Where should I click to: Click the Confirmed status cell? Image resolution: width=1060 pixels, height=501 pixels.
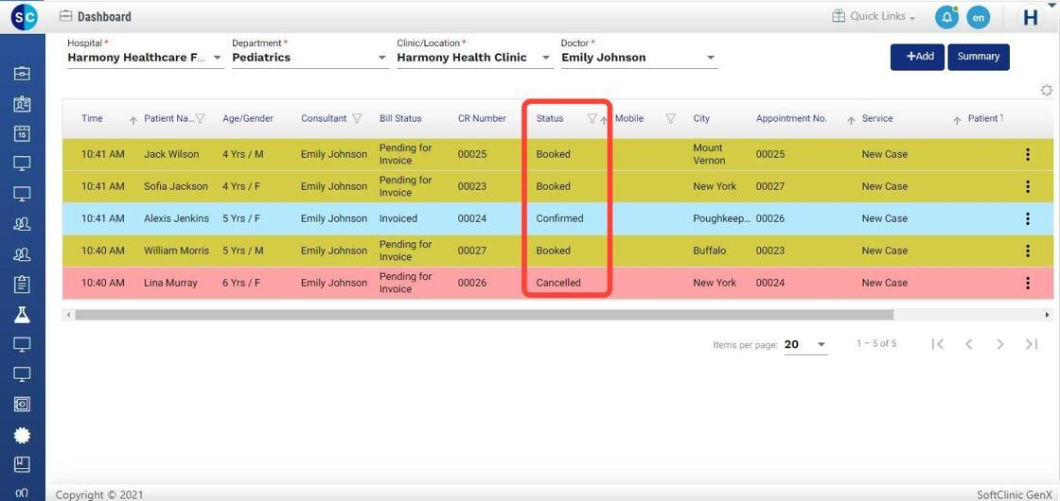coord(559,218)
